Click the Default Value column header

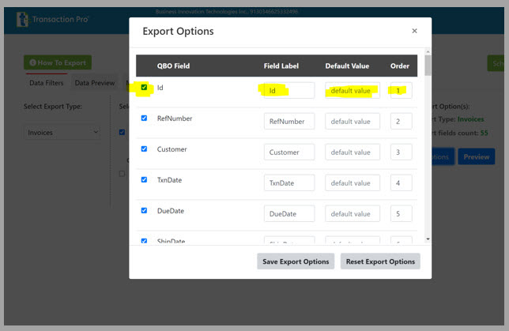pyautogui.click(x=347, y=66)
